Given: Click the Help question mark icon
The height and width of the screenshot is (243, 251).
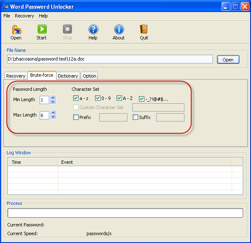Looking at the screenshot, I should coord(93,29).
